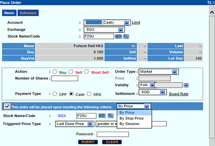Switch to the Advance tab
This screenshot has height=146, width=215.
28,13
